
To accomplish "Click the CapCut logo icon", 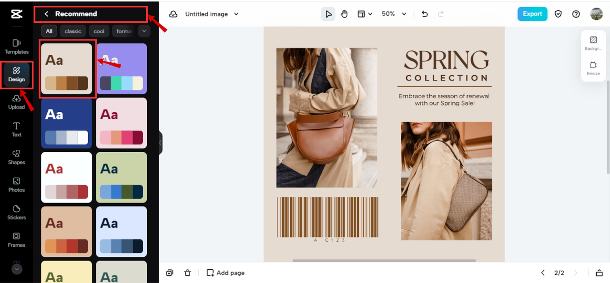I will (x=17, y=14).
